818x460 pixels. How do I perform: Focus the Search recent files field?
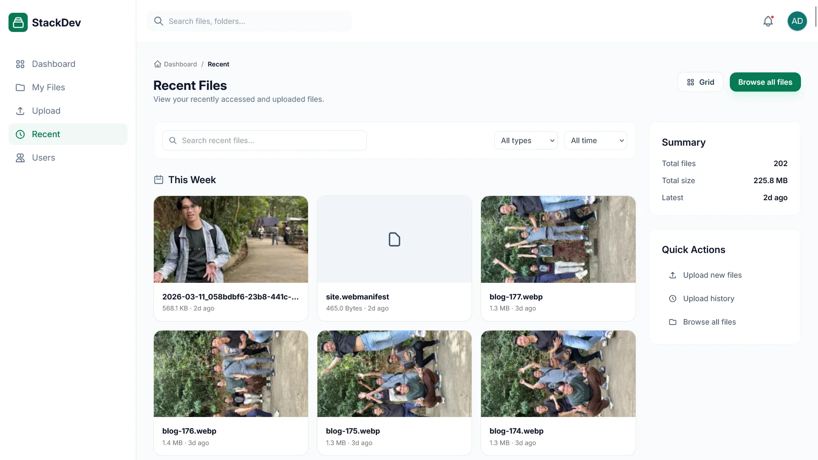coord(264,141)
